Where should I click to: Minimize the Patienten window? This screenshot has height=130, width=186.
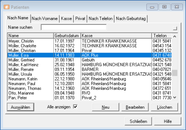[x=152, y=7]
